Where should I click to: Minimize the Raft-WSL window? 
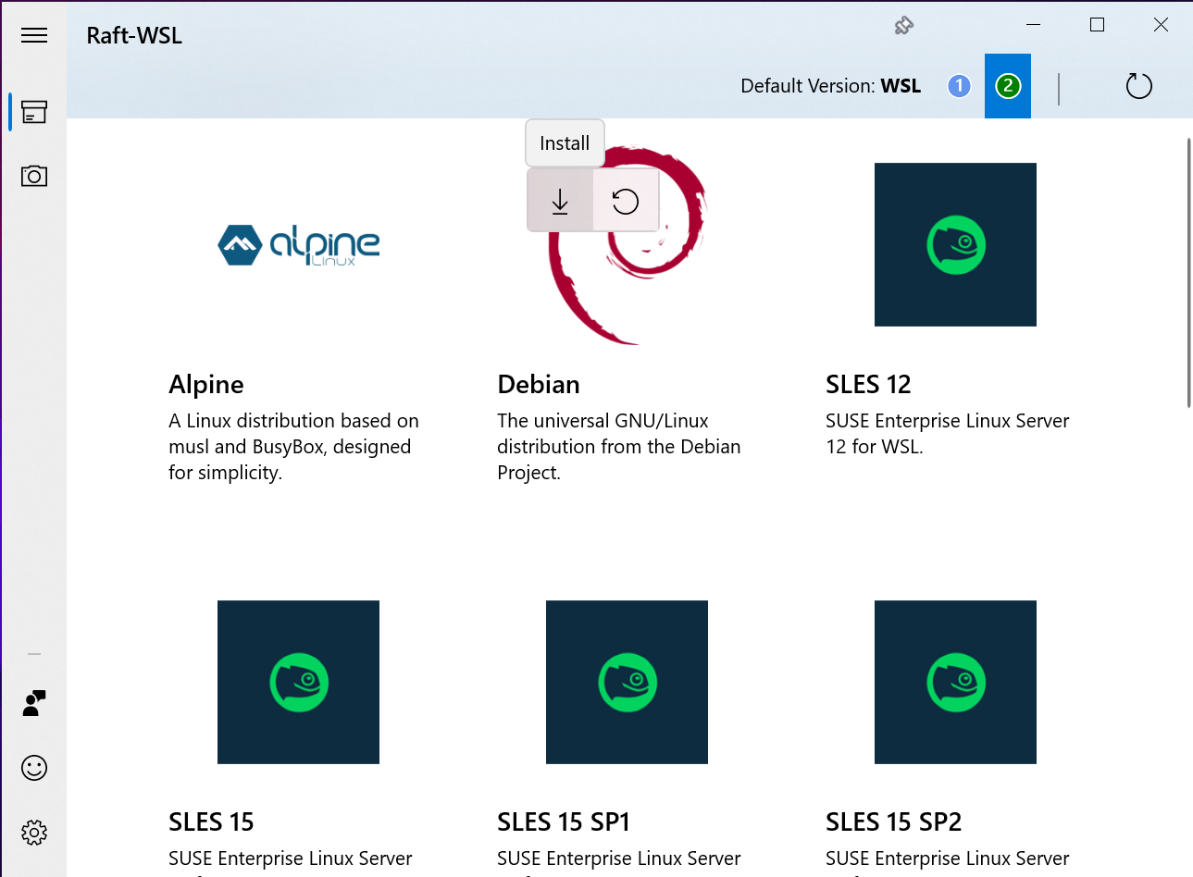pyautogui.click(x=1034, y=25)
